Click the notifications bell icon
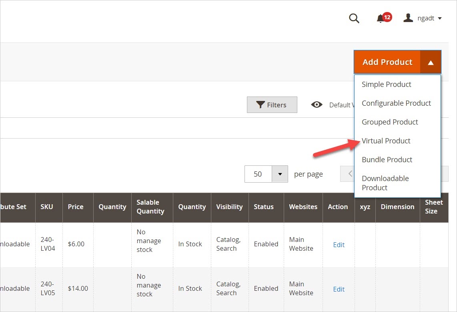 coord(381,18)
